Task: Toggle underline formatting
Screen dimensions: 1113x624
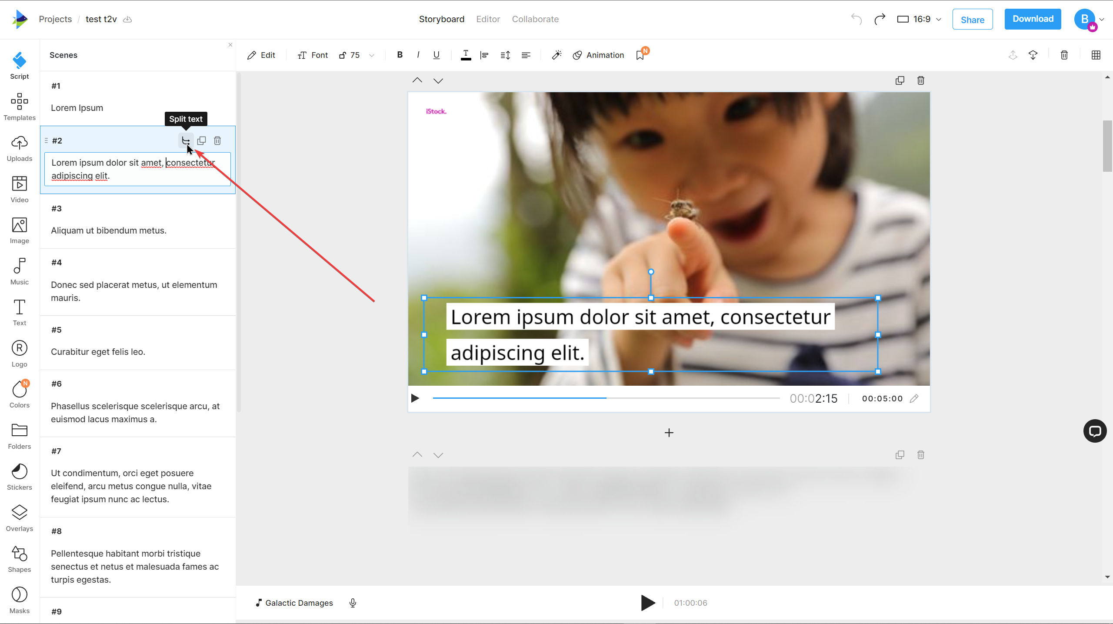Action: tap(437, 55)
